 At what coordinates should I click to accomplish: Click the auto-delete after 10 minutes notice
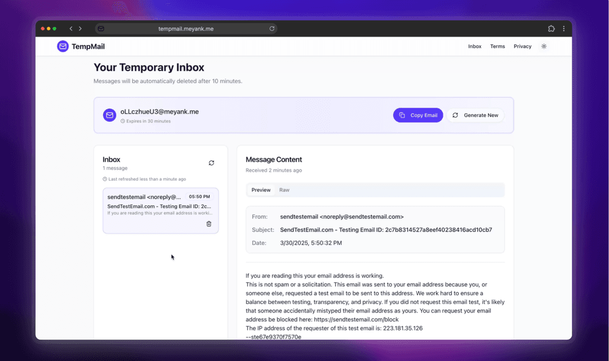click(168, 81)
